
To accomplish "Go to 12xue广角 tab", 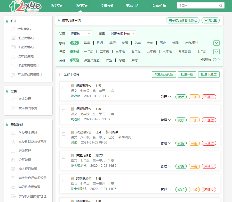I will tap(158, 6).
